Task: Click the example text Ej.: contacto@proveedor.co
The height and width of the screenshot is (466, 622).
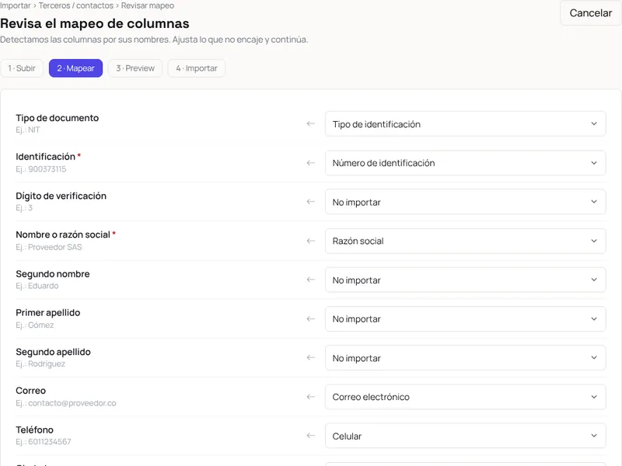Action: pyautogui.click(x=66, y=403)
